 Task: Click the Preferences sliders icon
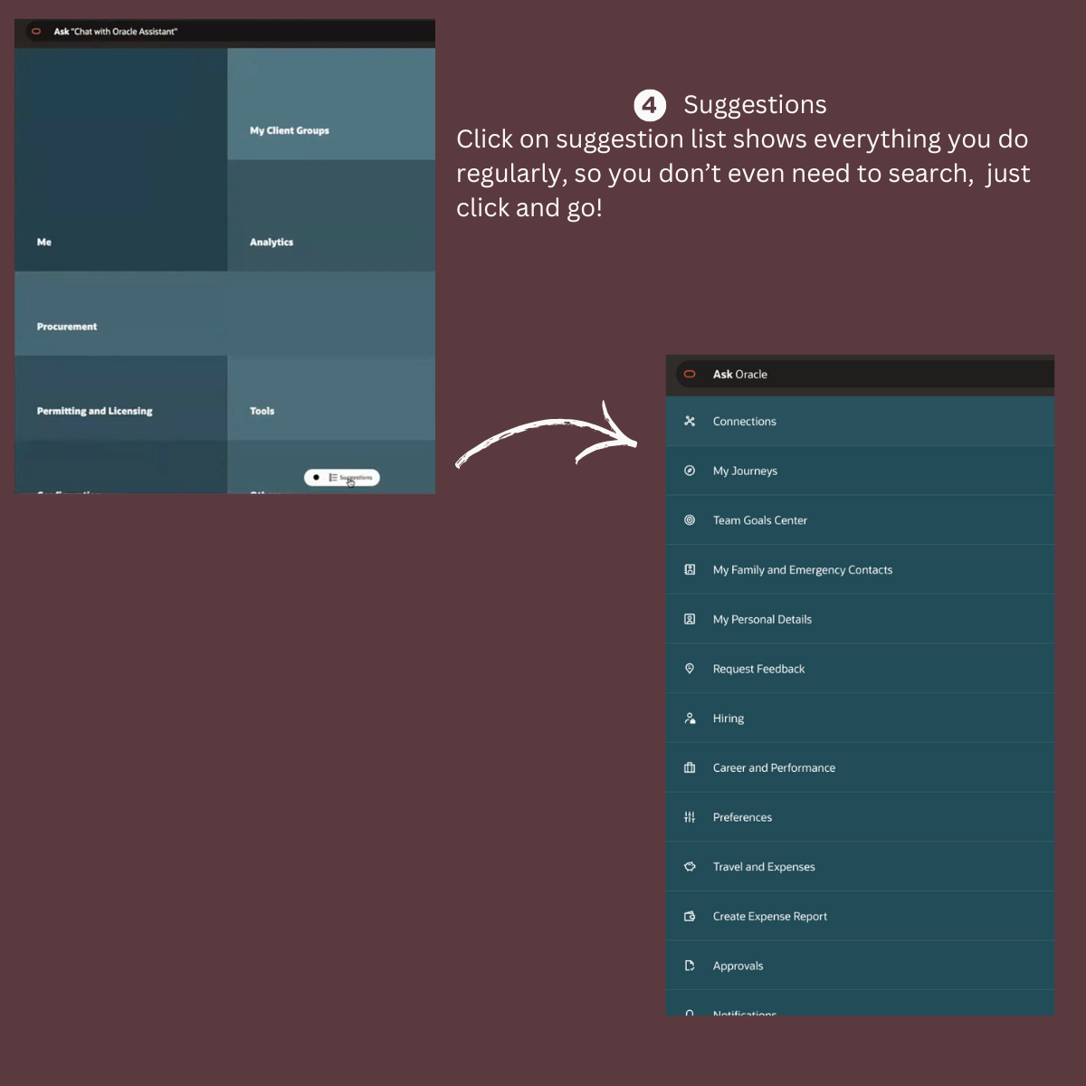[x=690, y=817]
